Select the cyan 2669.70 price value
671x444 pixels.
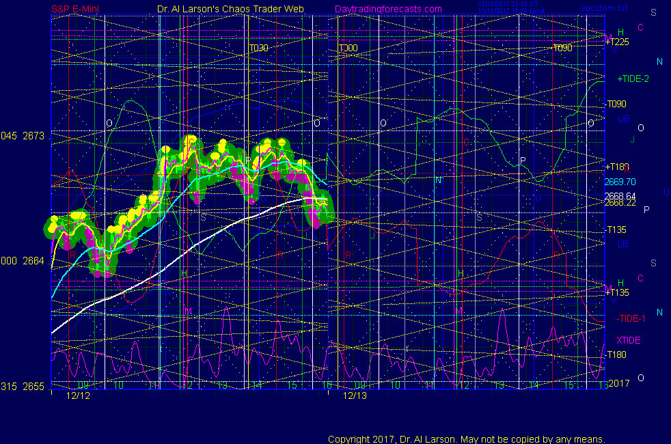tap(620, 182)
